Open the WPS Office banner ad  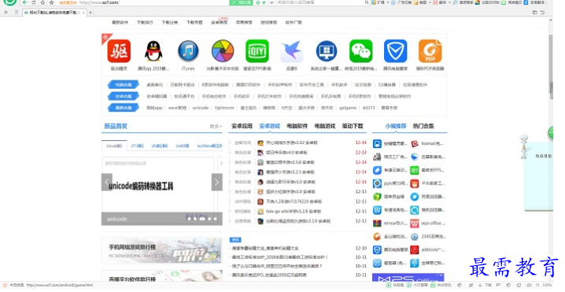point(408,278)
